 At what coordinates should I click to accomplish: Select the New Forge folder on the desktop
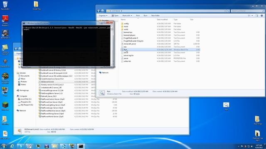pos(258,120)
